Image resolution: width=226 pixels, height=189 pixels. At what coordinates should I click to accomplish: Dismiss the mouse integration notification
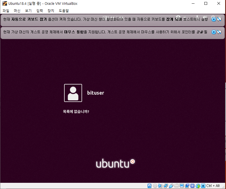pos(214,32)
